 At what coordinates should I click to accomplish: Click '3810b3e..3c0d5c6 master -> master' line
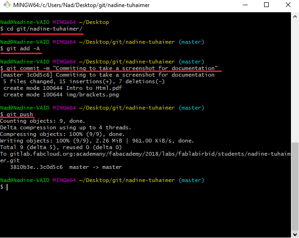coord(66,167)
